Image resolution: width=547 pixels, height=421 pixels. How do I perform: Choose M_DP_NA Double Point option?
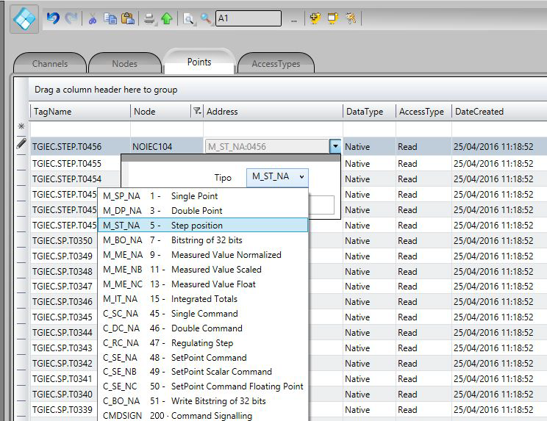[x=203, y=210]
